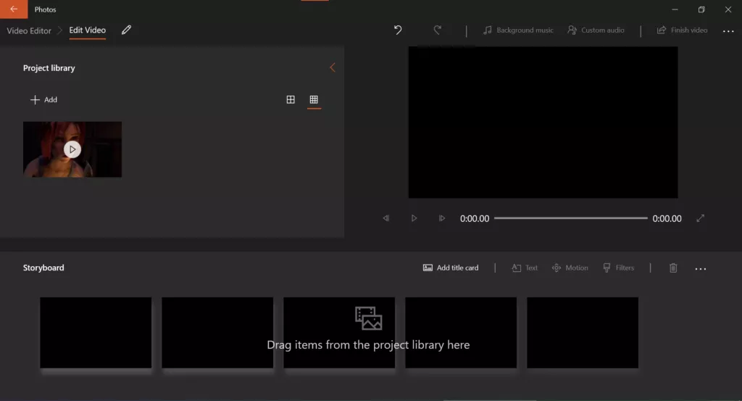Redo the last action
Image resolution: width=742 pixels, height=401 pixels.
[x=437, y=30]
